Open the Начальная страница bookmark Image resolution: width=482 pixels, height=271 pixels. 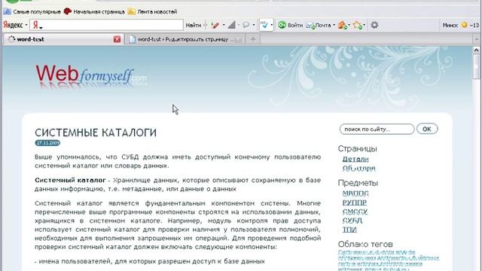[x=94, y=12]
